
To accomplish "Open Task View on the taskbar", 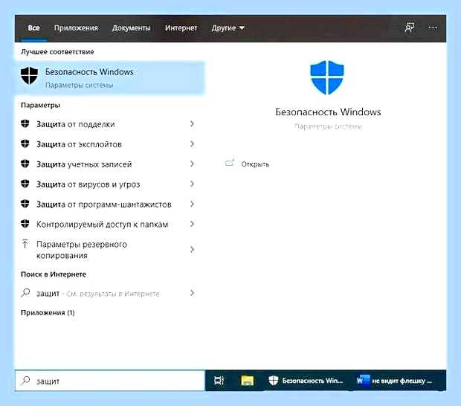I will pos(219,381).
